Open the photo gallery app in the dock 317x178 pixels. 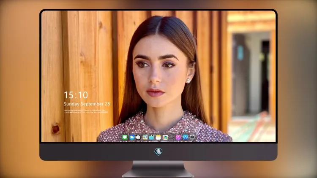165,137
